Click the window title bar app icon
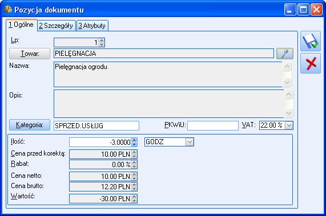326x216 pixels. click(x=8, y=10)
